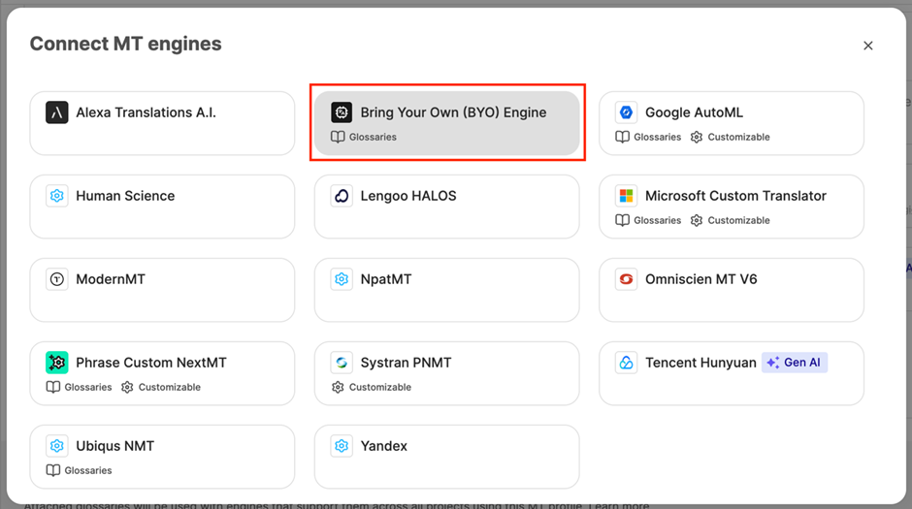
Task: Click the ModernMT circle icon
Action: tap(57, 279)
